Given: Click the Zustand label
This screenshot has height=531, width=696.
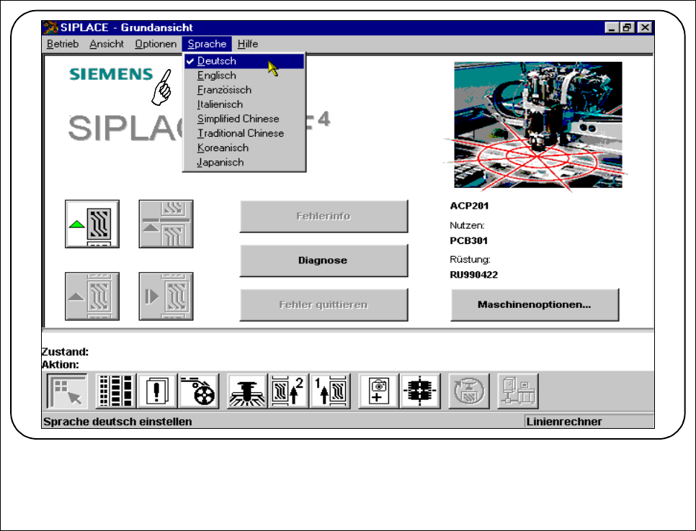Looking at the screenshot, I should point(66,352).
